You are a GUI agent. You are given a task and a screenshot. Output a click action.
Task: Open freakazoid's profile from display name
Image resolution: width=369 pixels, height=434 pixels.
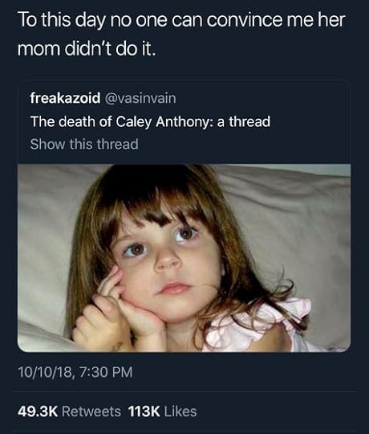(65, 98)
